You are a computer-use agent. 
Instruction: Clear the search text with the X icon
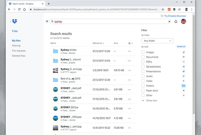tap(169, 22)
